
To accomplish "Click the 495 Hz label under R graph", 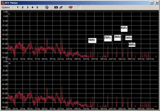I will (77, 109).
